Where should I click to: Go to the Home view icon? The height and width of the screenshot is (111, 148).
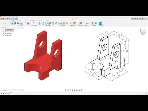16,19
